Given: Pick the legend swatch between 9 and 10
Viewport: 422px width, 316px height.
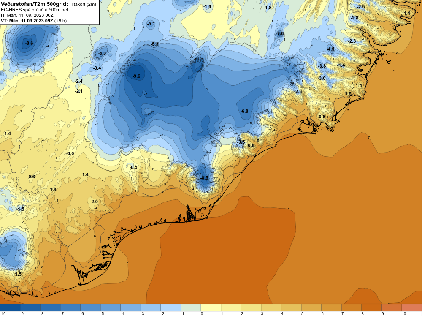Looking at the screenshot, I should pos(392,308).
